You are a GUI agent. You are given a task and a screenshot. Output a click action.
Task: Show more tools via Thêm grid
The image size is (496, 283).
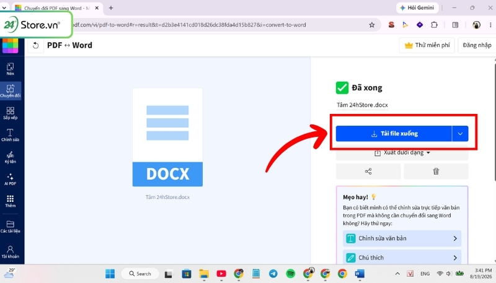tap(10, 201)
